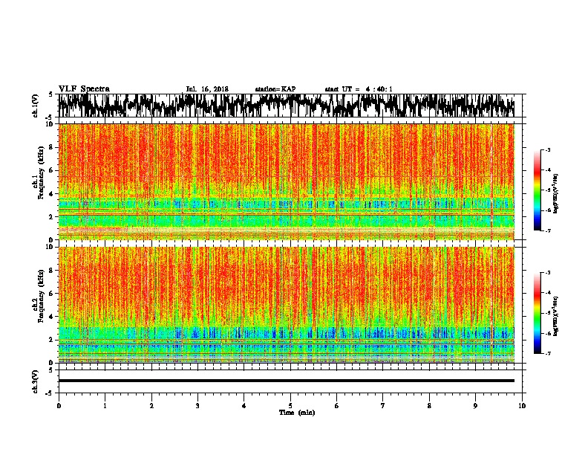Click inside the ch.2 frequency spectrogram
Viewport: 588px width, 455px height.
[x=287, y=305]
